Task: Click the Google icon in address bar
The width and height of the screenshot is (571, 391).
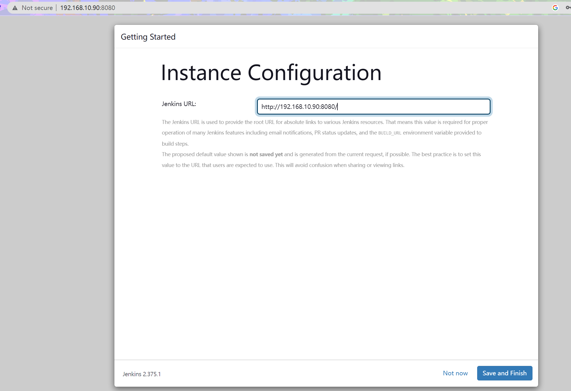Action: coord(555,8)
